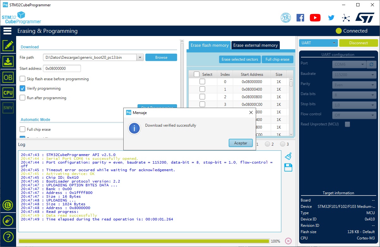Toggle Read Unprotect (MCU) checkbox
This screenshot has width=380, height=247.
[x=347, y=124]
